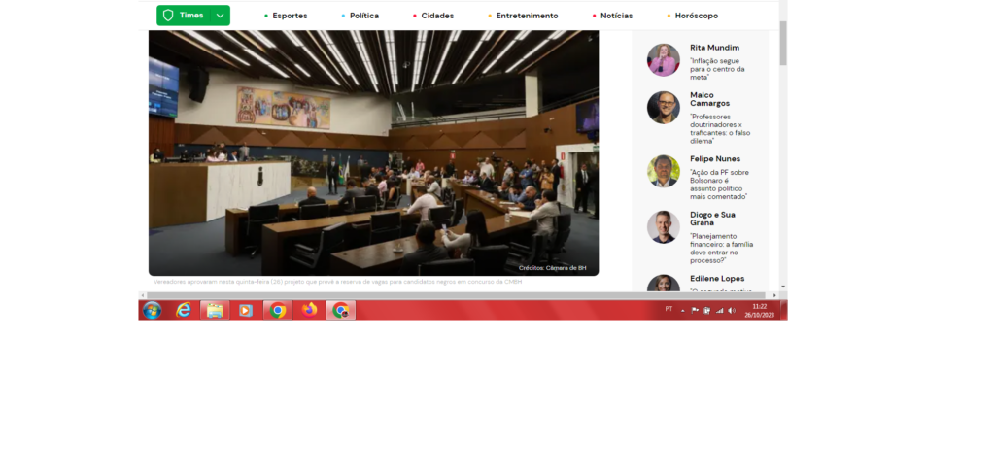Read "Inflação segue para o centro da meta"
This screenshot has width=995, height=473.
718,69
